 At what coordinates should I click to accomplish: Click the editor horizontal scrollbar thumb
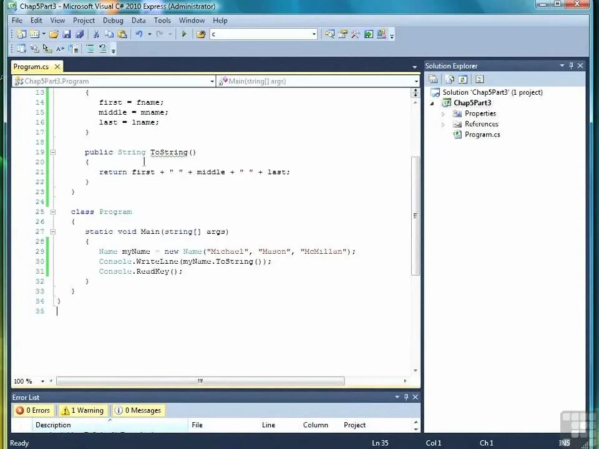[x=200, y=380]
